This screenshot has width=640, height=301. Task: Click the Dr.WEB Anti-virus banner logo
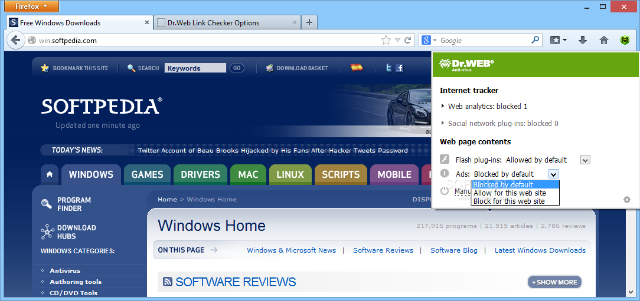tap(466, 65)
